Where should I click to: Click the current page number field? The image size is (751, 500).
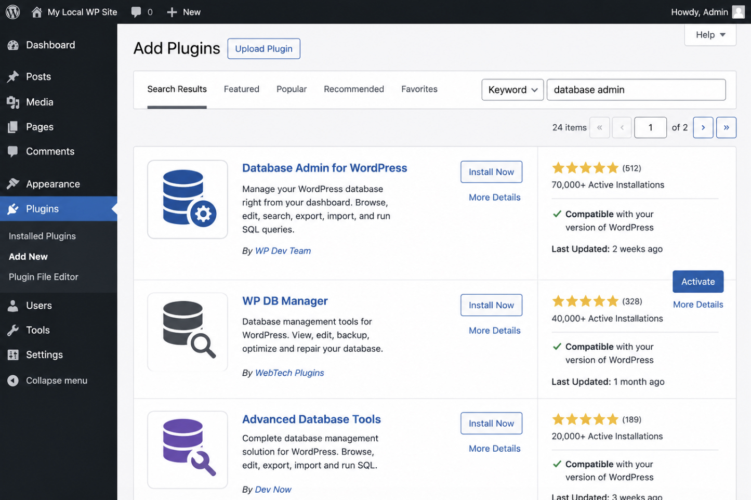pyautogui.click(x=650, y=127)
